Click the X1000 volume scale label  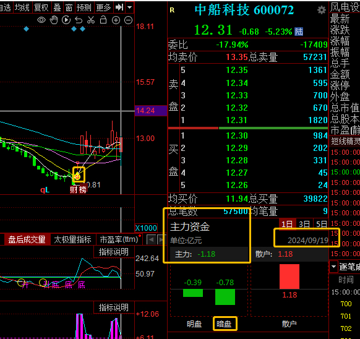tap(146, 228)
